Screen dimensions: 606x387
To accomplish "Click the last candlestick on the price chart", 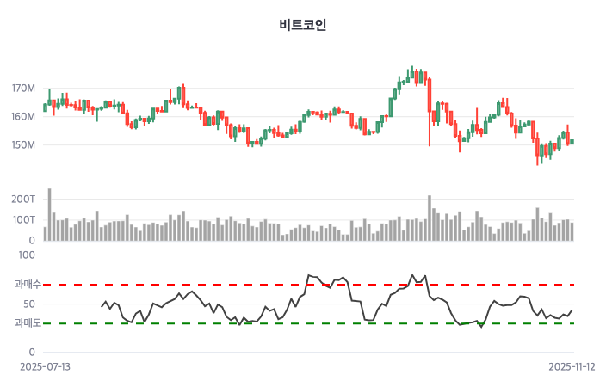I will pos(572,142).
